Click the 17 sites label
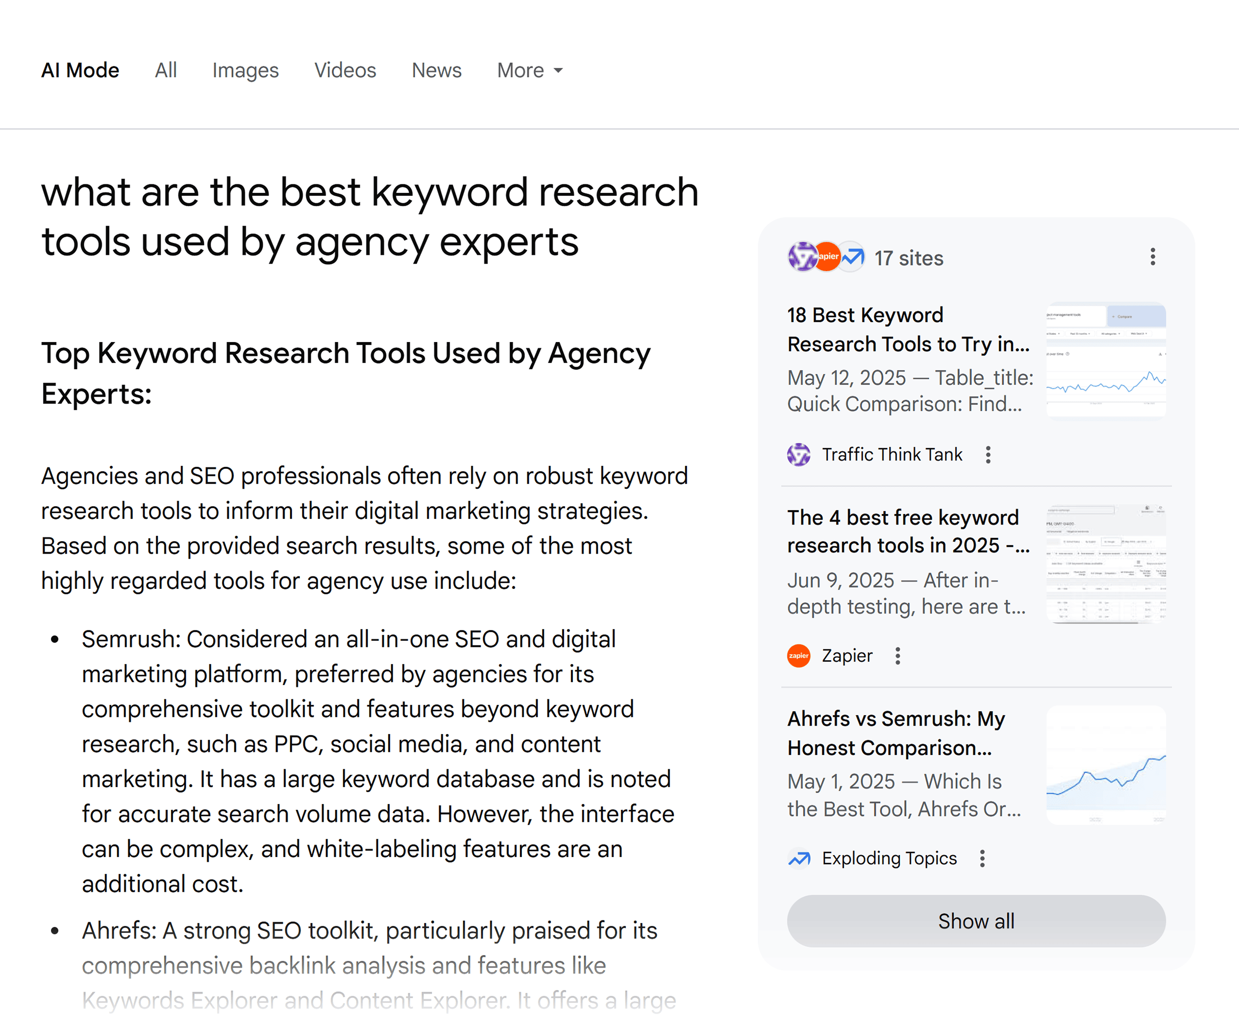1239x1029 pixels. 908,258
